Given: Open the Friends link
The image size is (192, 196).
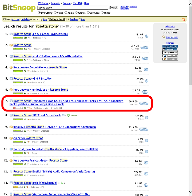Looking at the screenshot, I should click(170, 43).
